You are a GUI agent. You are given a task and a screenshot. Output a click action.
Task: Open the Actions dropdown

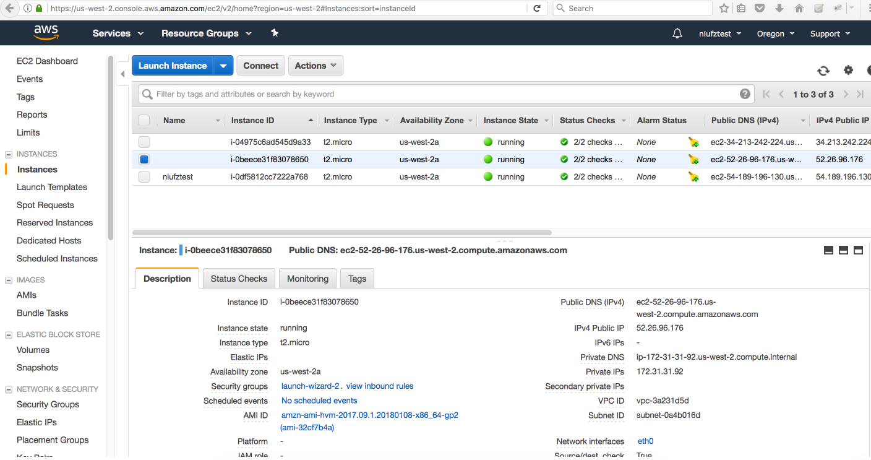(x=315, y=66)
